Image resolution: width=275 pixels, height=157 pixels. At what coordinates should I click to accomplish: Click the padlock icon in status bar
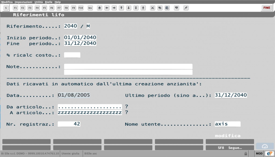coord(246,154)
